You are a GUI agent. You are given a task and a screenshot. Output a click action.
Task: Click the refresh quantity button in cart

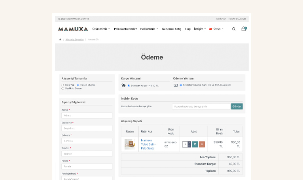[x=195, y=144]
